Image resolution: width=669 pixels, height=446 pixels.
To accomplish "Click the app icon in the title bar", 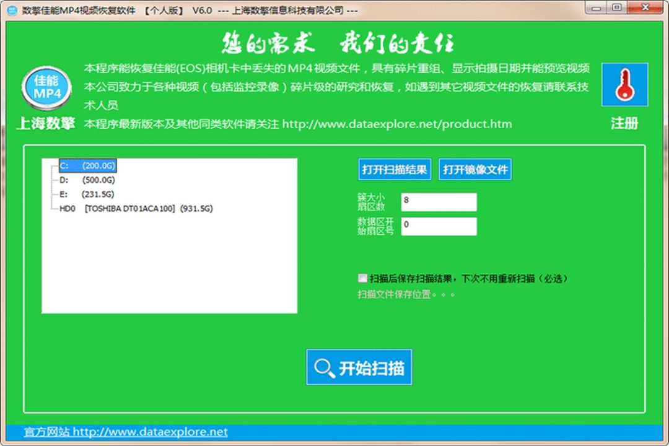I will [x=11, y=11].
